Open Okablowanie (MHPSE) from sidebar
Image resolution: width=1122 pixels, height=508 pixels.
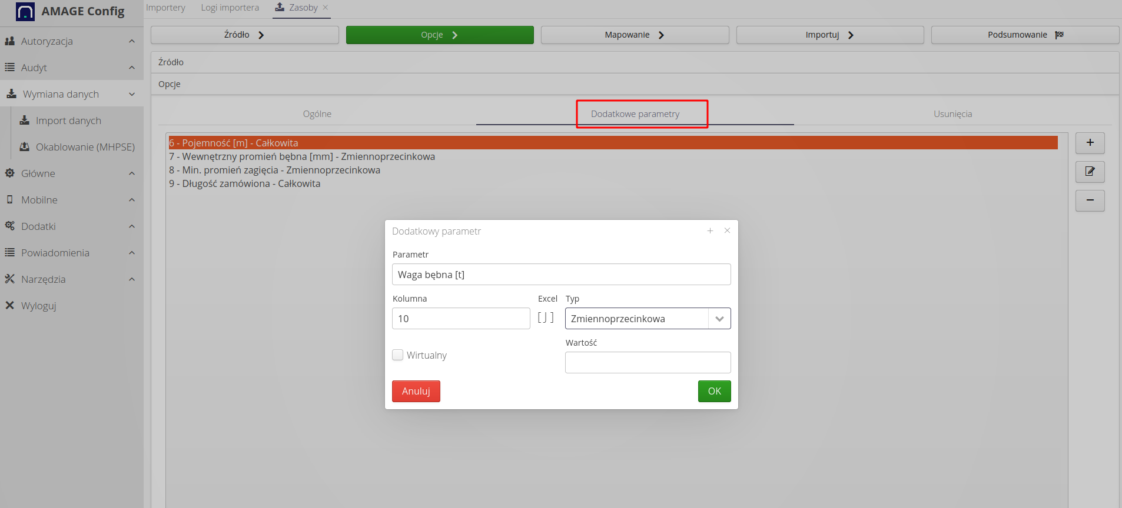click(x=85, y=147)
